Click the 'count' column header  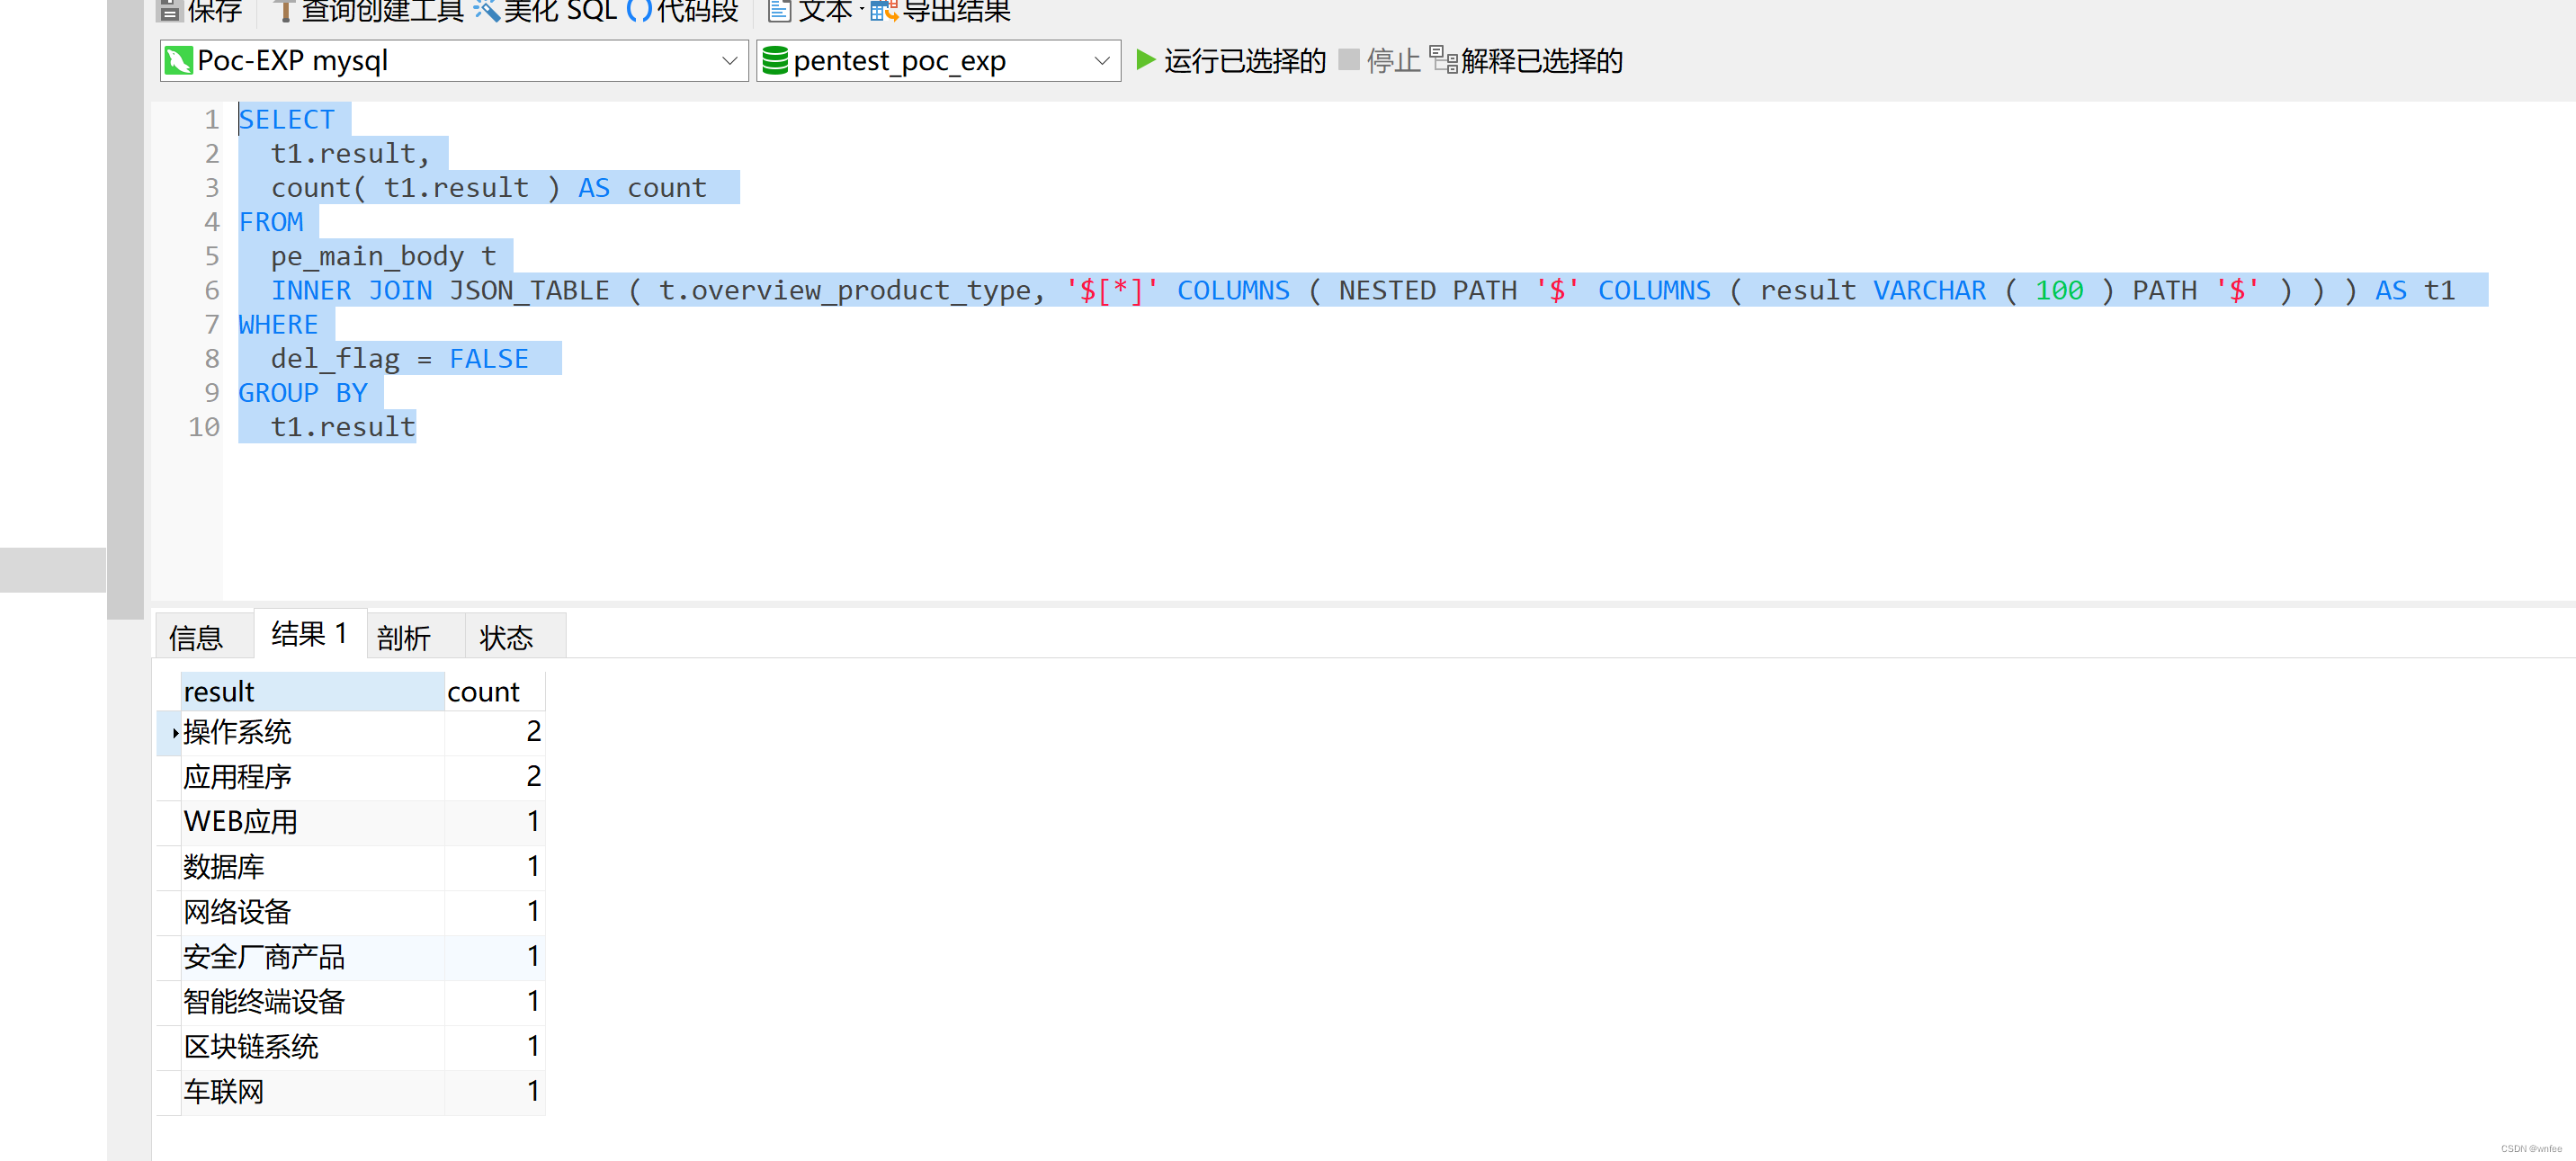493,691
